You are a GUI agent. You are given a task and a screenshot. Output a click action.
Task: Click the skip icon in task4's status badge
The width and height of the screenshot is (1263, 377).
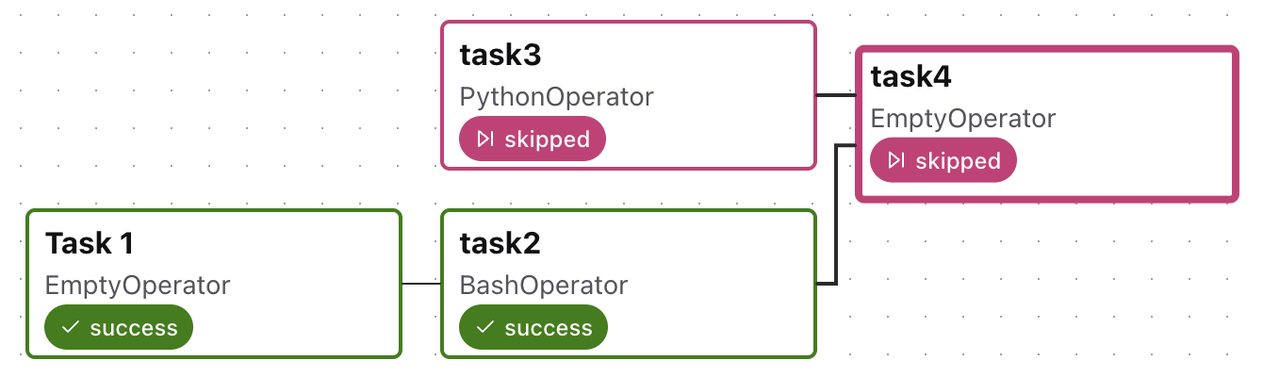896,161
